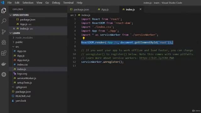The height and width of the screenshot is (113, 201).
Task: Open serviceWorker.js file
Action: 26,78
